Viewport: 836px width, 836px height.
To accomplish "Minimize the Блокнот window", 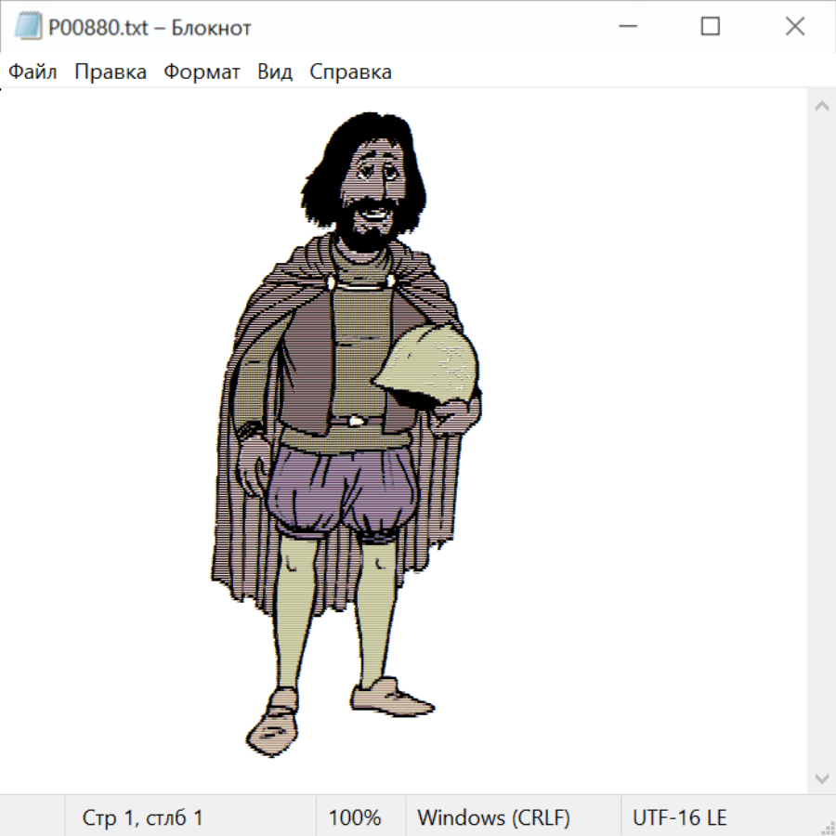I will (x=625, y=27).
